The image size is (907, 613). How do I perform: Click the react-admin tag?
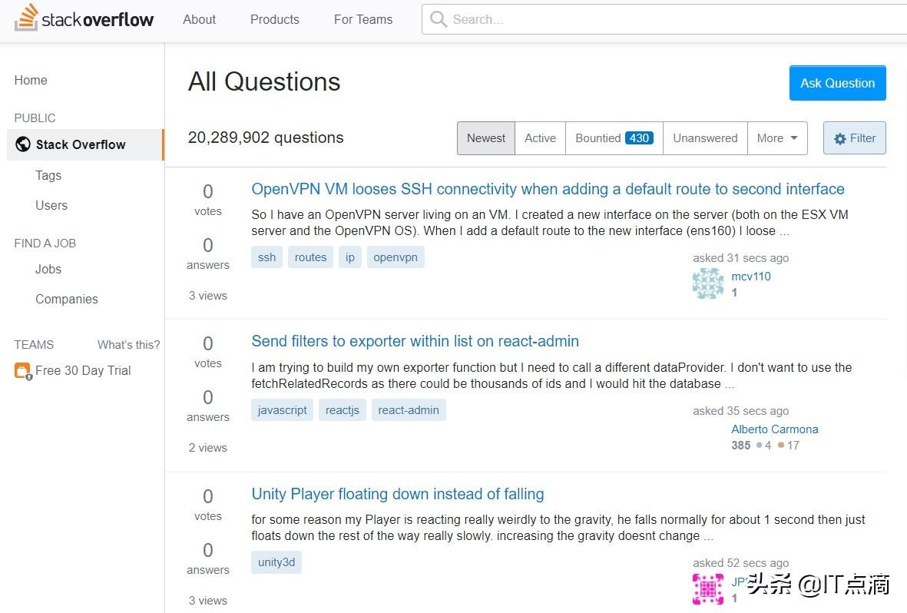click(409, 410)
